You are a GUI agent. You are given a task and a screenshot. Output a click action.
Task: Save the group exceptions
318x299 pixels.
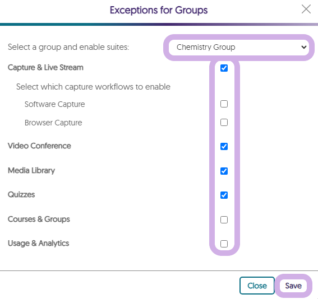pos(293,286)
